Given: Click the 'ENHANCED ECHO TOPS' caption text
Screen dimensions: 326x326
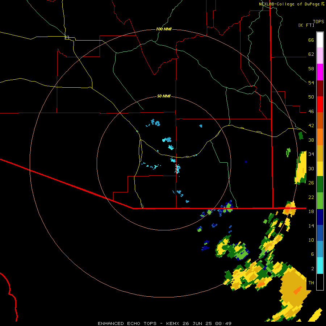Looking at the screenshot, I should [x=127, y=323].
